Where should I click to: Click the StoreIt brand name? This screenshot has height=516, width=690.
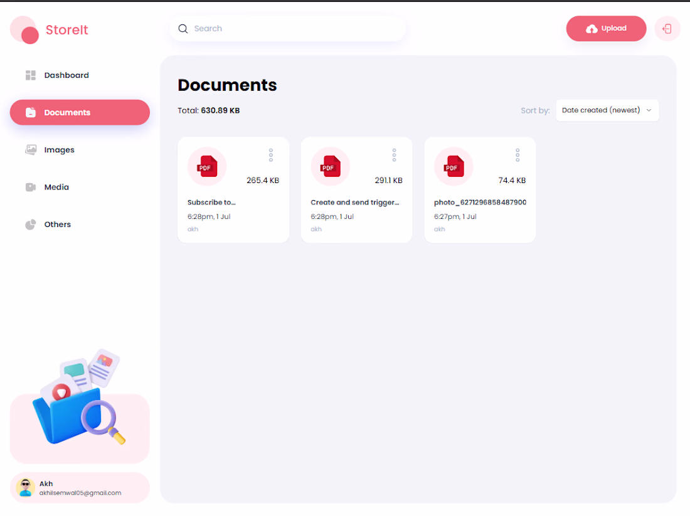click(x=67, y=30)
